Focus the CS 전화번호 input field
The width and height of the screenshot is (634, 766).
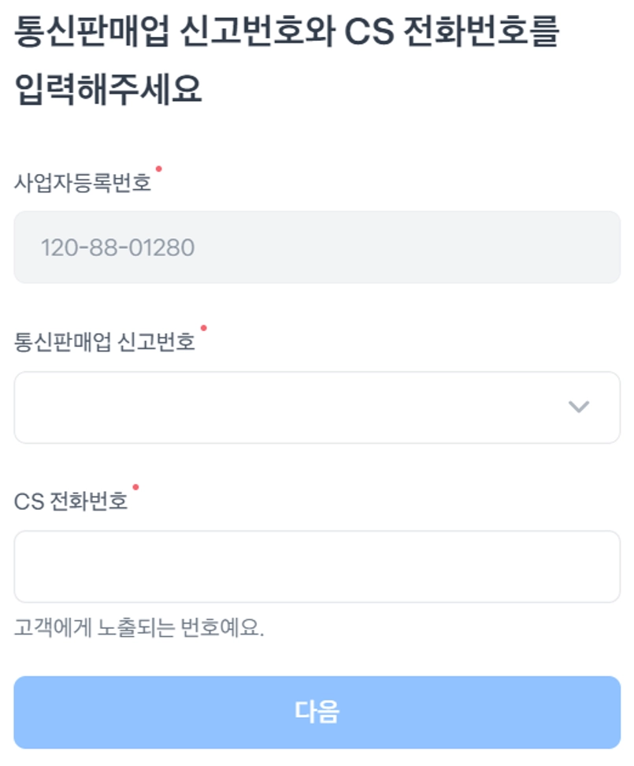(x=317, y=567)
